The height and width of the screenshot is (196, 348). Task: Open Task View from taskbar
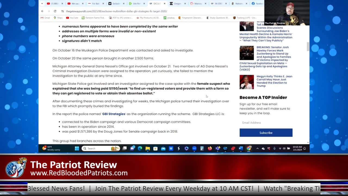pos(125,148)
